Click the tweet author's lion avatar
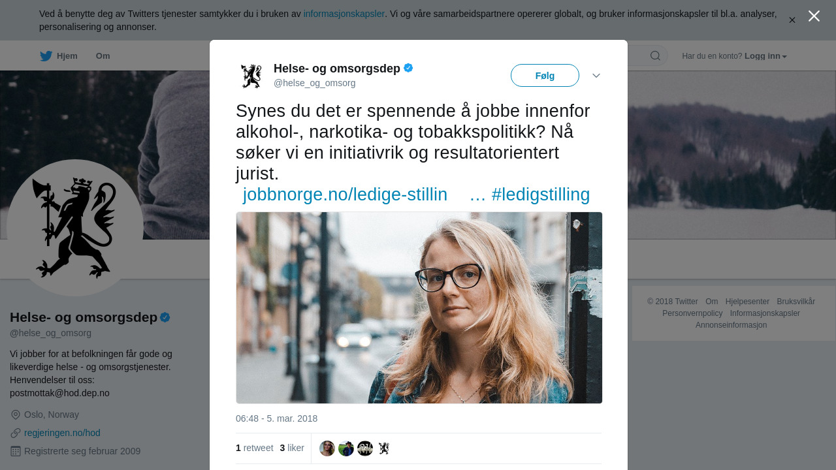This screenshot has height=470, width=836. pyautogui.click(x=251, y=76)
